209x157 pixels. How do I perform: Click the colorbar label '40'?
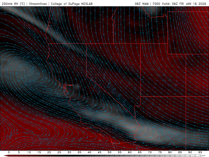tap(89, 152)
